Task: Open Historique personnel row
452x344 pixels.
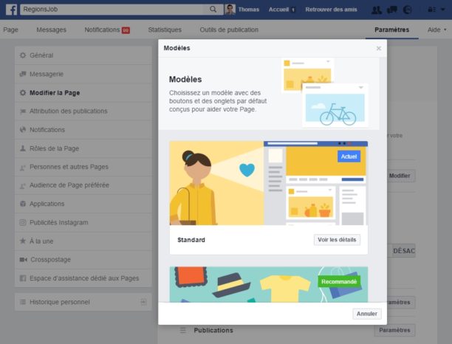Action: click(x=83, y=302)
